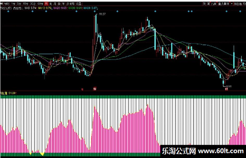Screen dimensions: 246x158
Task: Click the diamond marker below 加自选 button
Action: point(226,11)
